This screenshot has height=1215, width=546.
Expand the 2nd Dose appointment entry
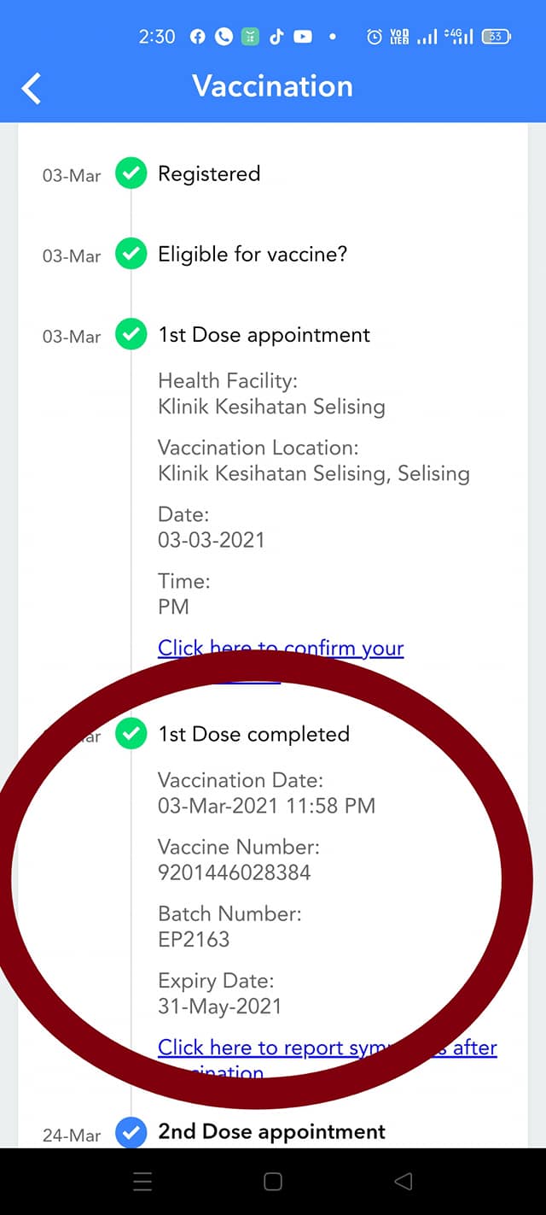pyautogui.click(x=271, y=1132)
